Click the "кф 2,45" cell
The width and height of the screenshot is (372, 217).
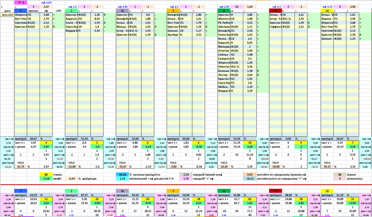(224, 6)
